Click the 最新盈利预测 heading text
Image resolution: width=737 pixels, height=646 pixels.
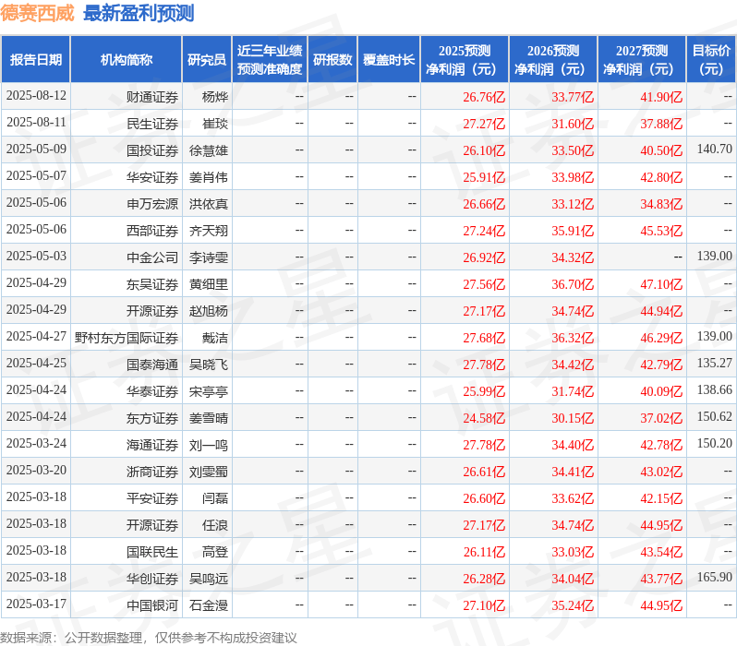pos(139,13)
